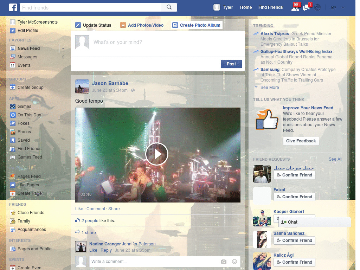Click Edit Profile pencil icon
360x270 pixels.
(x=13, y=31)
